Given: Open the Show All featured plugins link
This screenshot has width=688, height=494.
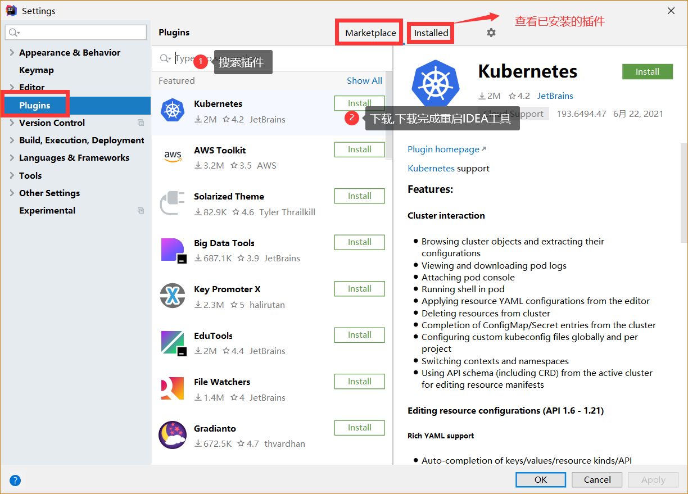Looking at the screenshot, I should 364,80.
